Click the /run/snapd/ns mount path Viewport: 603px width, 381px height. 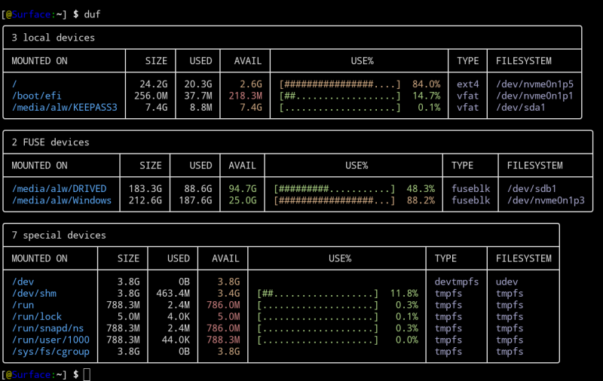point(47,328)
